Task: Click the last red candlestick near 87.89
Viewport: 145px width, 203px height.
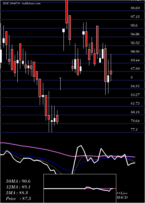Action: pos(111,72)
